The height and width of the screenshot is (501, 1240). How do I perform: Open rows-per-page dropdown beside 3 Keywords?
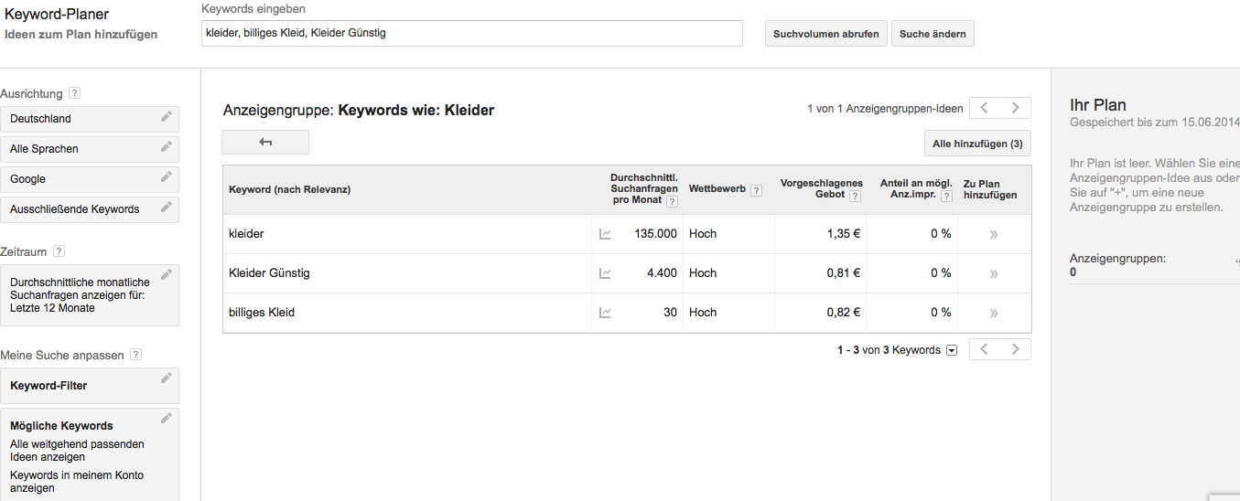(952, 350)
